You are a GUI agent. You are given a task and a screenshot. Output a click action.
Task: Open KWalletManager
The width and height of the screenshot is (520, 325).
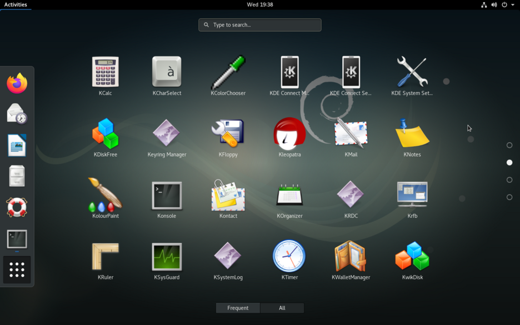tap(351, 260)
